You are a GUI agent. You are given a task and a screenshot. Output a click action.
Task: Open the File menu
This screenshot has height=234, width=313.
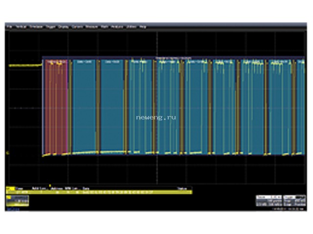10,26
